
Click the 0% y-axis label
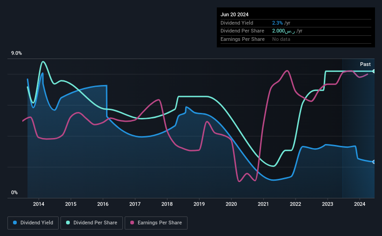tap(14, 192)
